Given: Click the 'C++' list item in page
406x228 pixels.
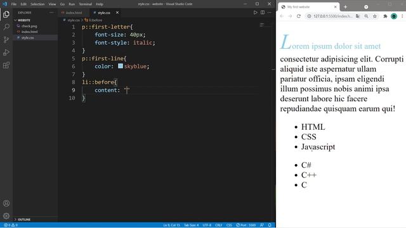Looking at the screenshot, I should point(309,175).
